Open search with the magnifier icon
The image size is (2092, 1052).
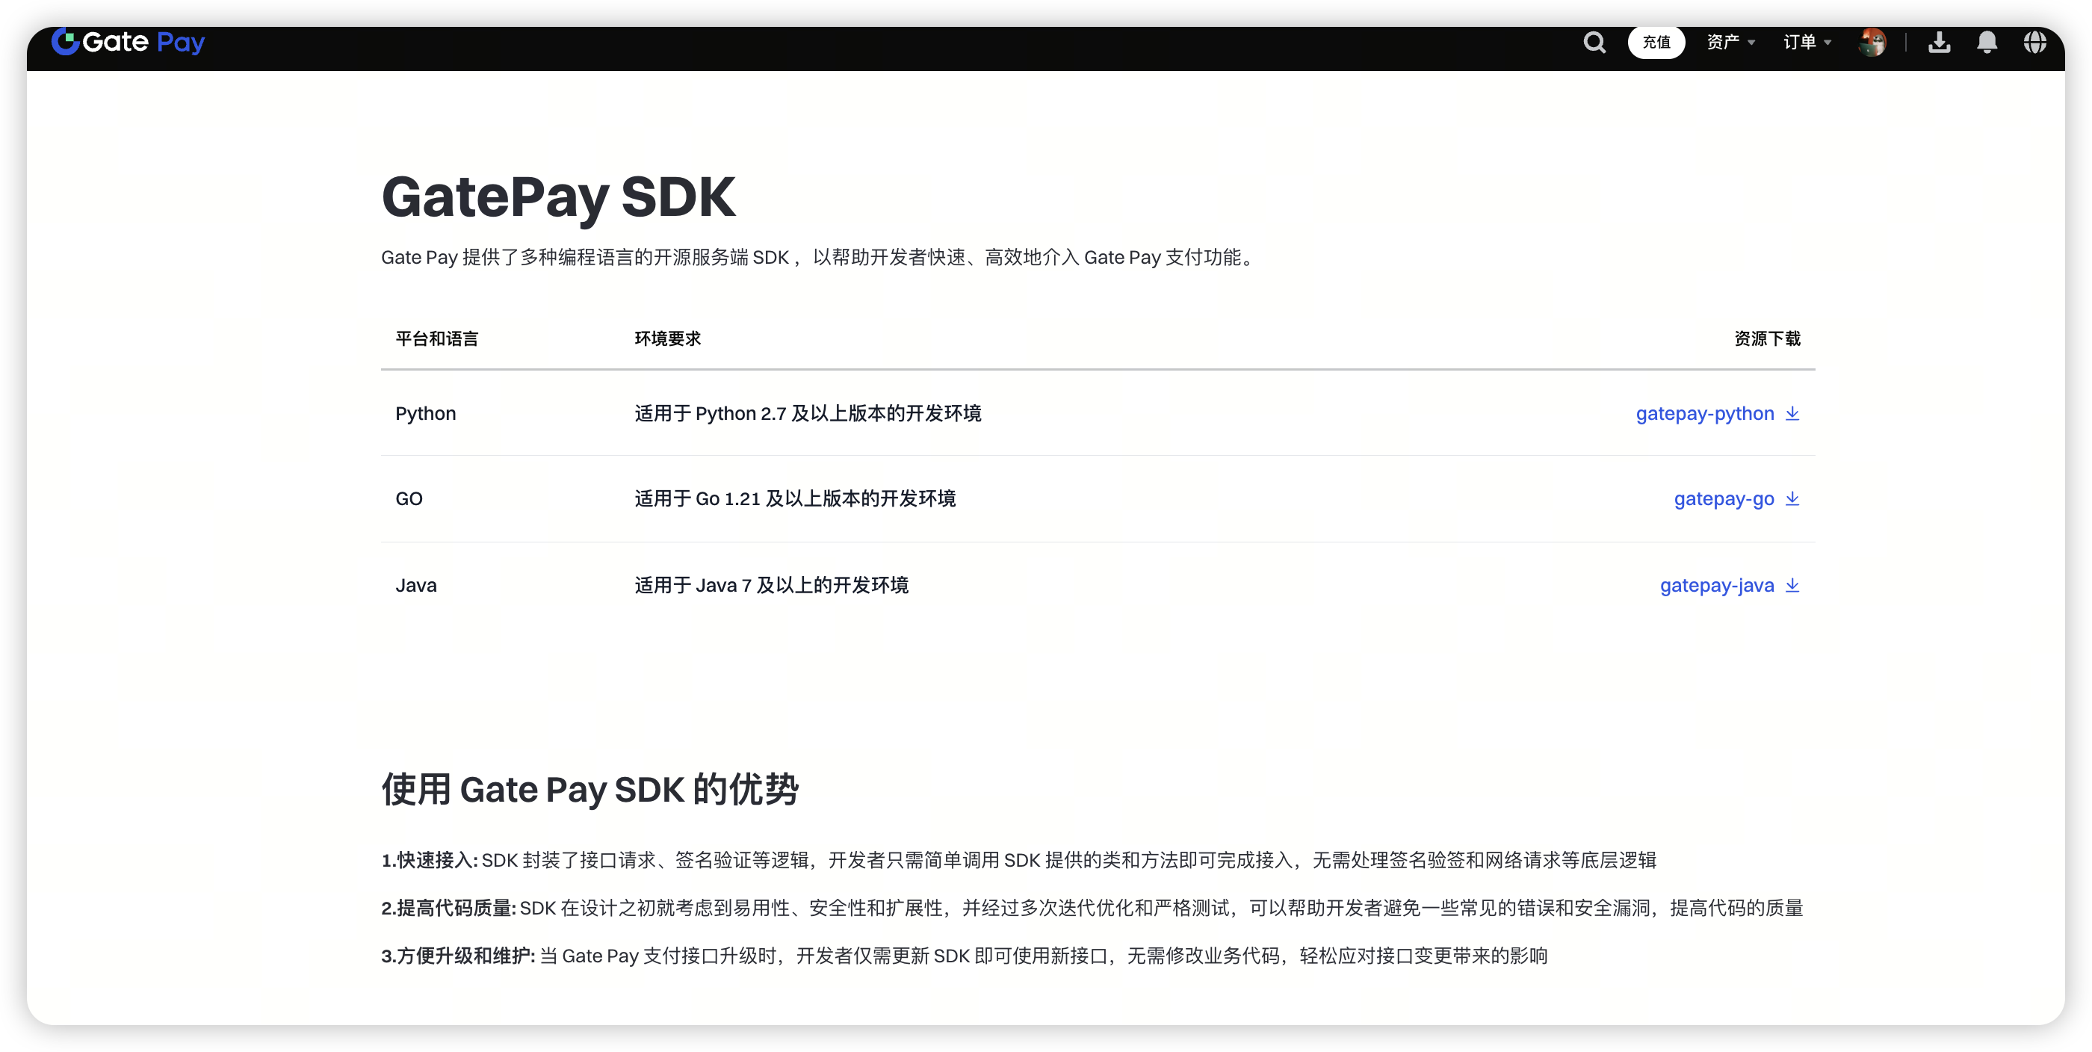tap(1594, 43)
